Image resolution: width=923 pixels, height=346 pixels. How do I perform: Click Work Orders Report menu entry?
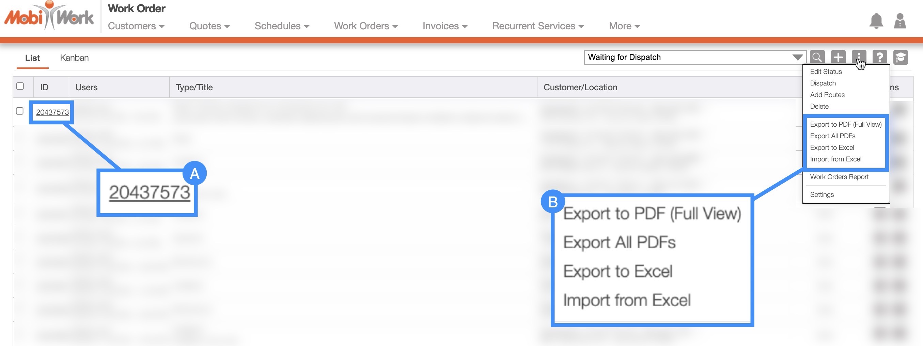(x=839, y=177)
